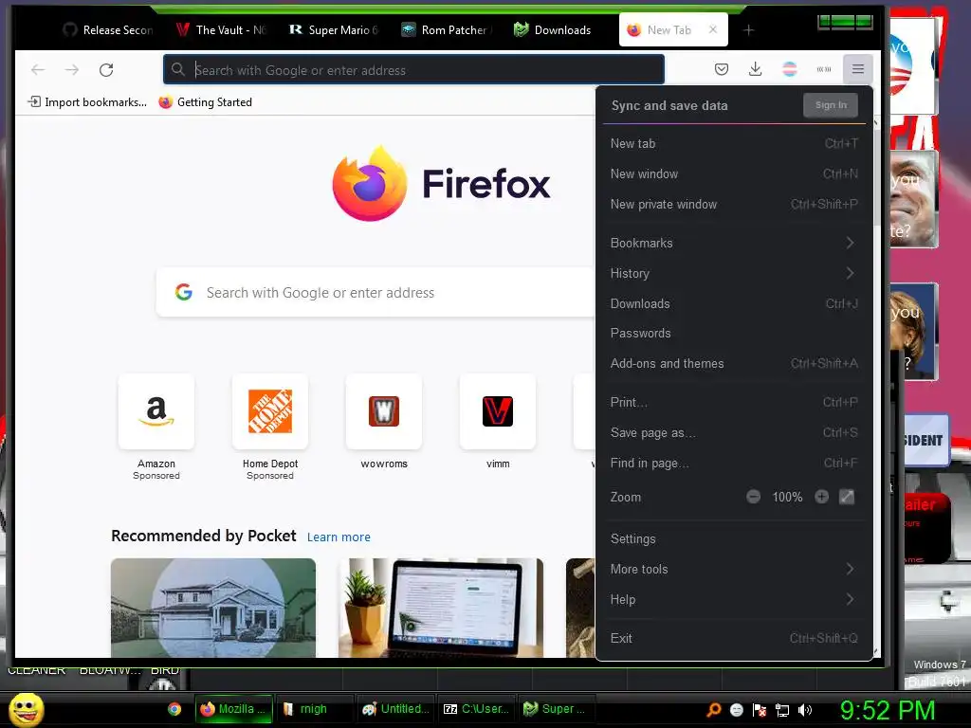
Task: Open the Pocket save icon
Action: point(722,69)
